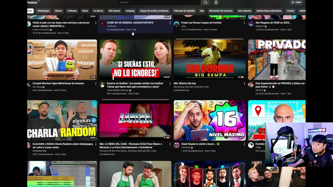Select the Todo filter chip
The height and width of the screenshot is (187, 333).
30,11
